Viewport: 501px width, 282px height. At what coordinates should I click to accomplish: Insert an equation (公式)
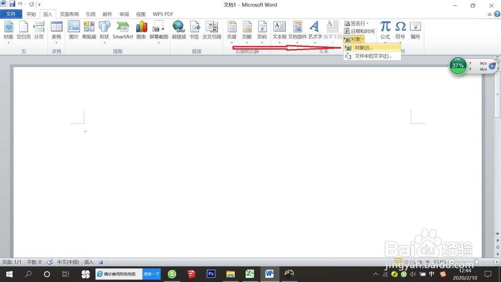385,31
